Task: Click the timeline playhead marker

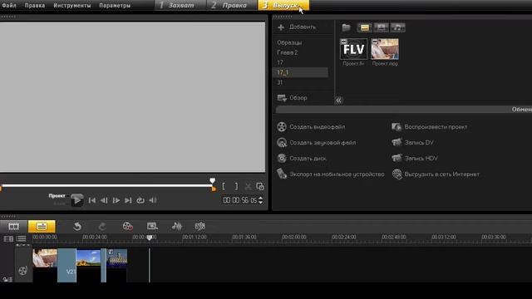Action: point(150,238)
